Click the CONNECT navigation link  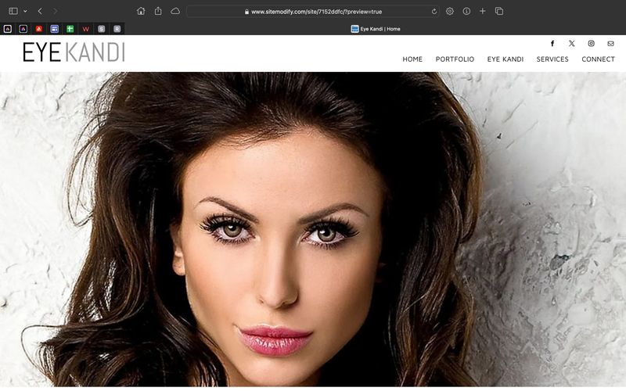point(598,59)
